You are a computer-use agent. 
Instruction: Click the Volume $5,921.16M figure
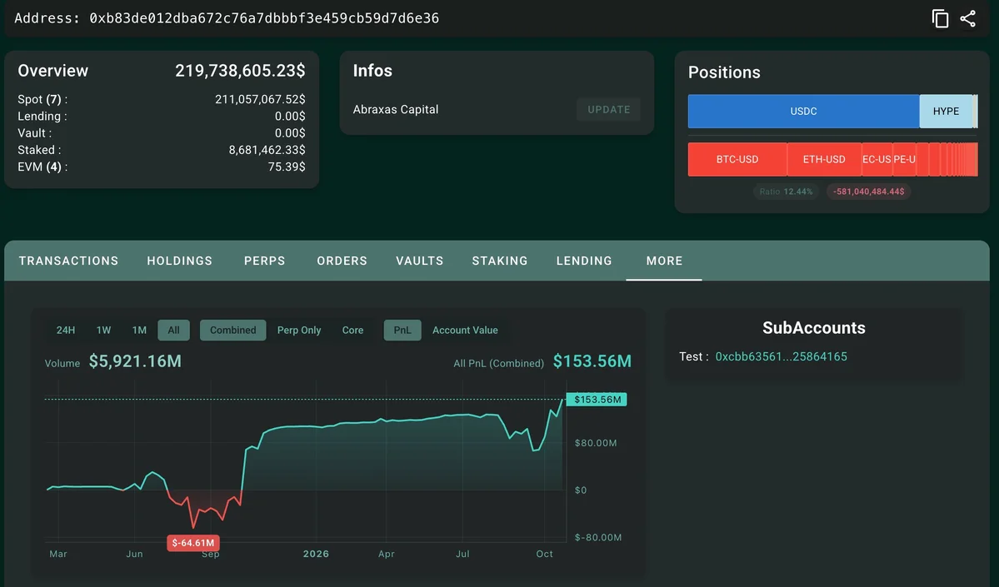[135, 361]
